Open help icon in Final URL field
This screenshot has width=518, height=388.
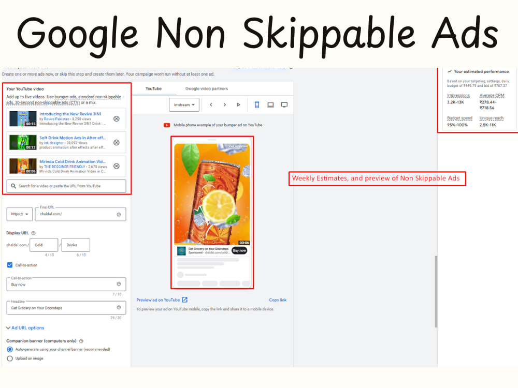click(119, 215)
